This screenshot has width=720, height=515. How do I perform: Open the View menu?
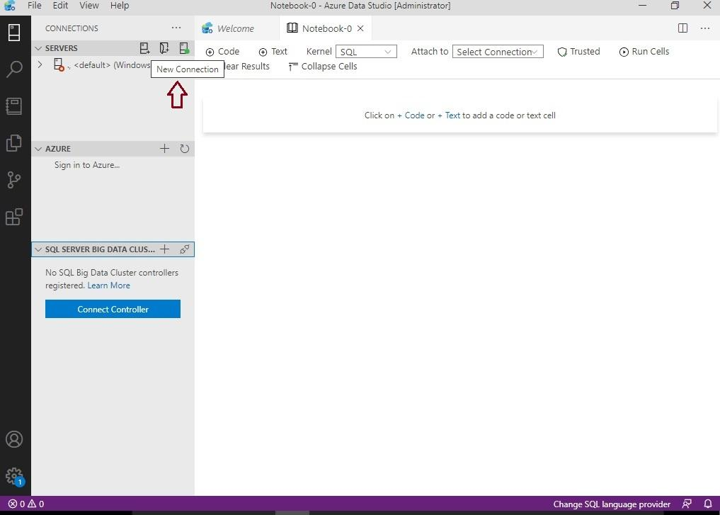[x=89, y=6]
